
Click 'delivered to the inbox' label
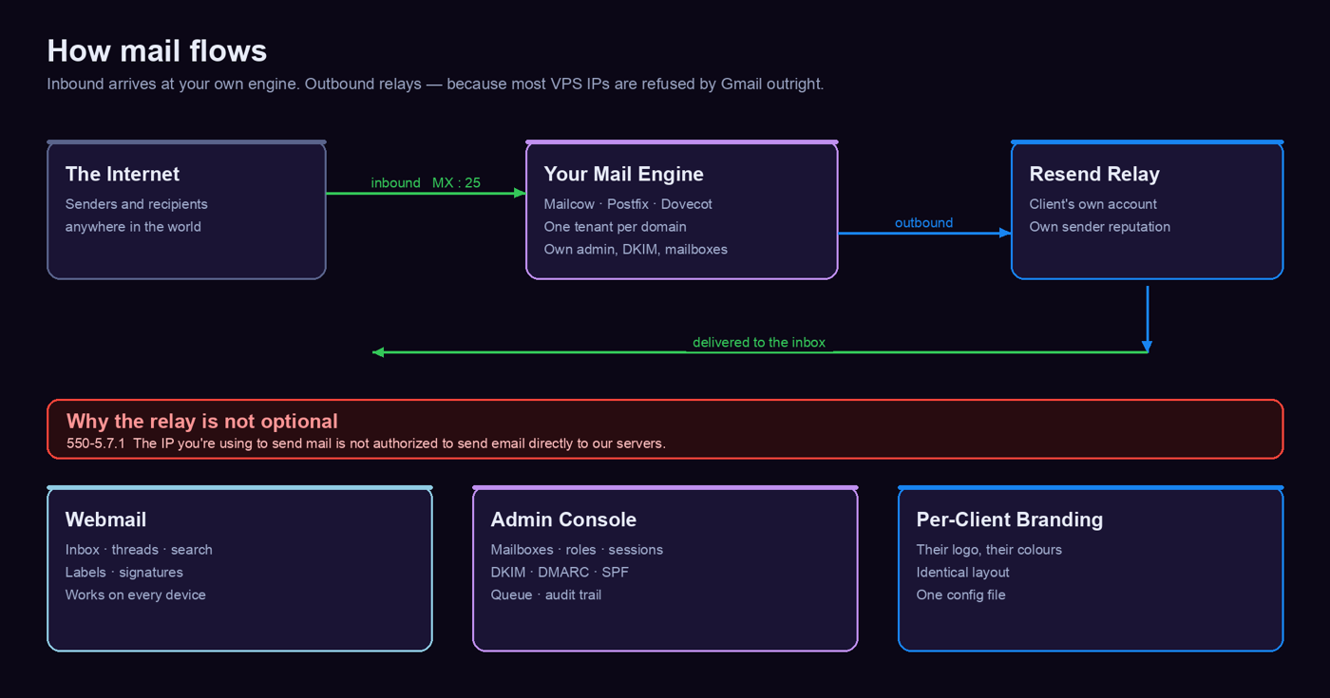(x=759, y=342)
